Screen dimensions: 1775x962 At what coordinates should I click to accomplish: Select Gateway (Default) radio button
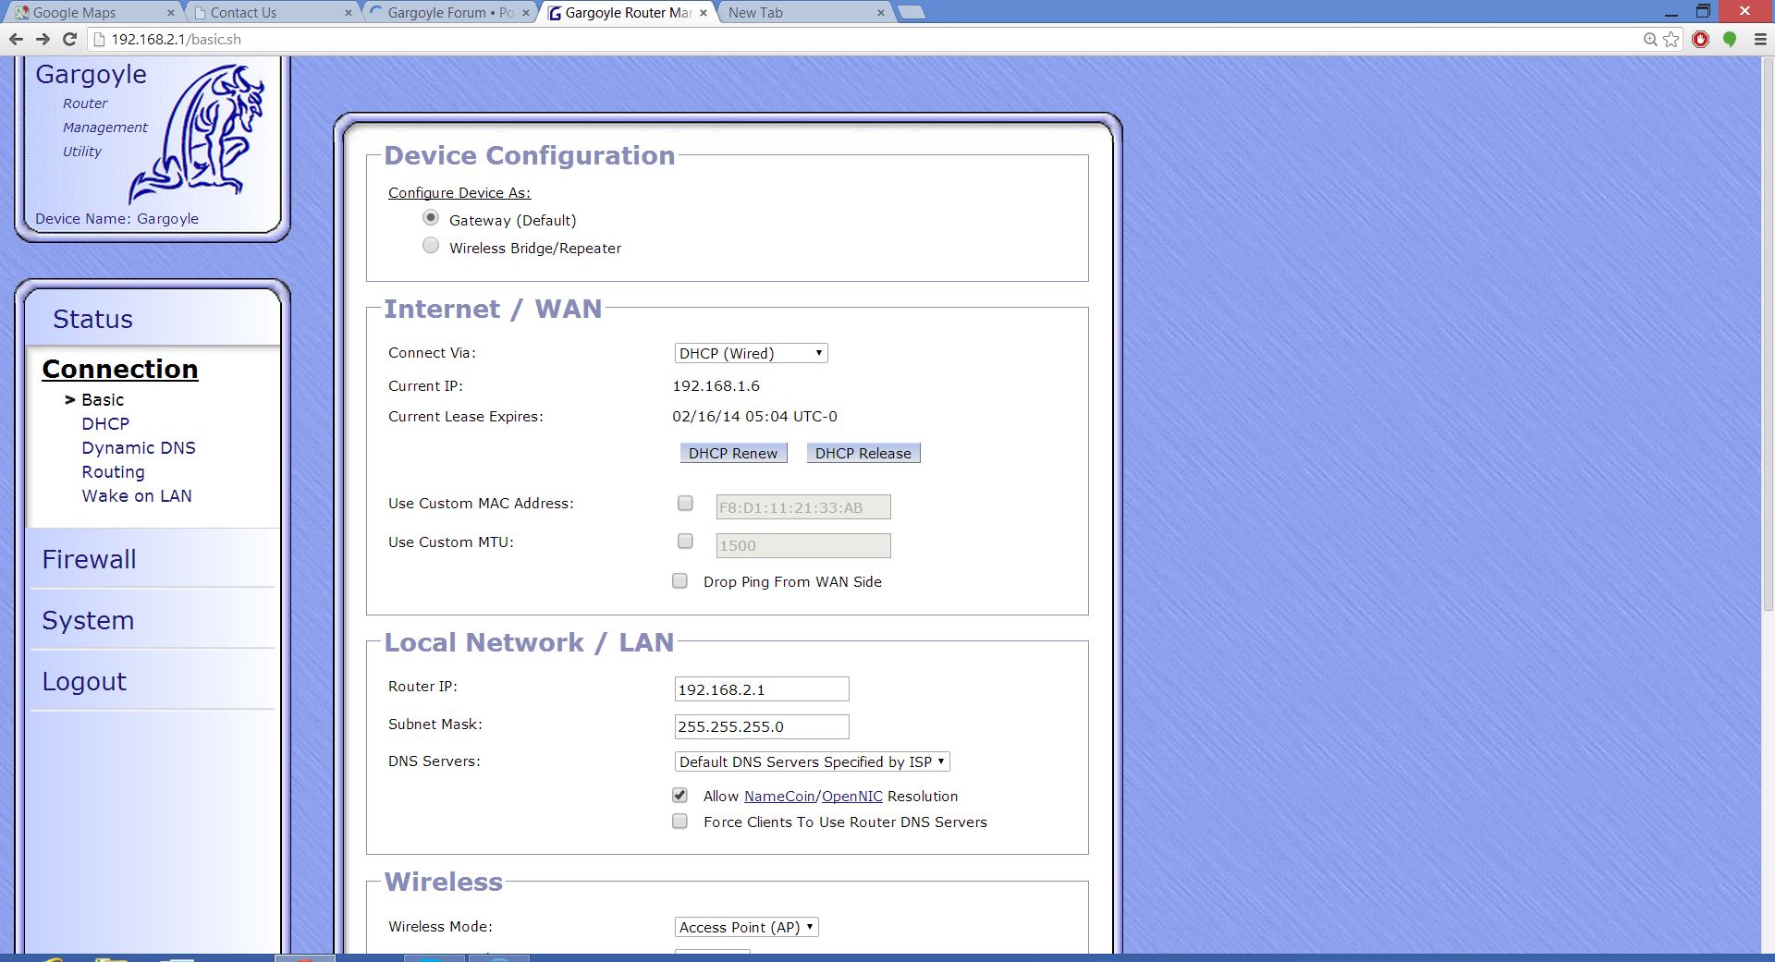431,218
